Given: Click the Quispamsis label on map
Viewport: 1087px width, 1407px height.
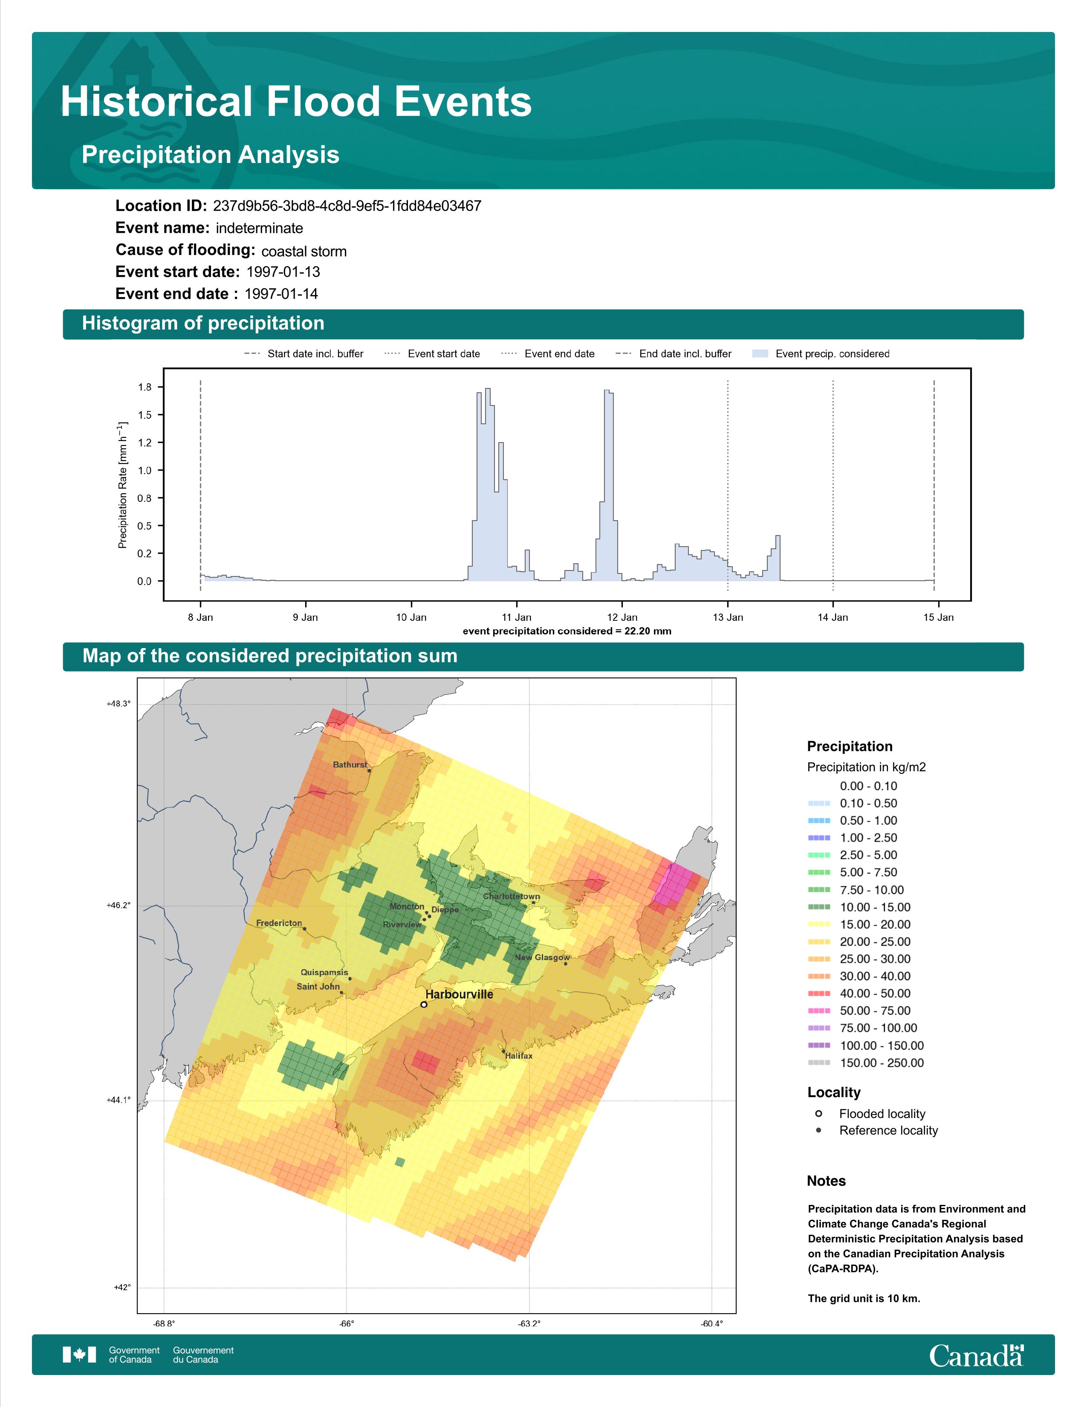Looking at the screenshot, I should 324,973.
